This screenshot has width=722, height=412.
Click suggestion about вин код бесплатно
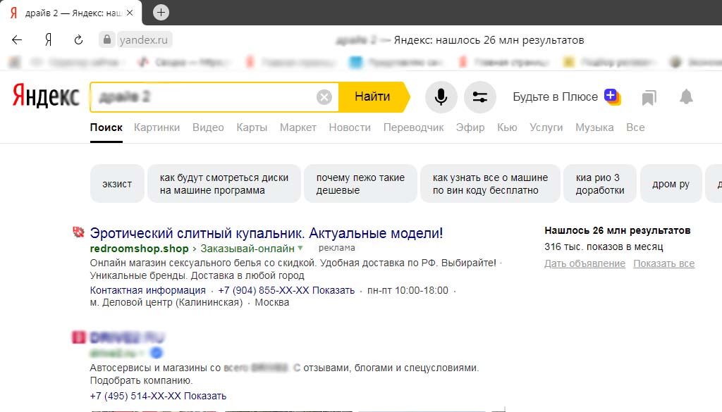490,184
